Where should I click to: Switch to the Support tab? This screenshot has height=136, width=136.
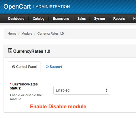pos(54,67)
